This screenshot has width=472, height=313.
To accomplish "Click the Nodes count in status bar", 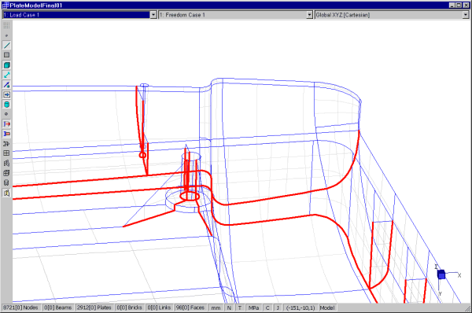I will click(x=20, y=307).
